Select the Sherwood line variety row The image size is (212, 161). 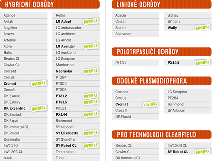[136, 34]
